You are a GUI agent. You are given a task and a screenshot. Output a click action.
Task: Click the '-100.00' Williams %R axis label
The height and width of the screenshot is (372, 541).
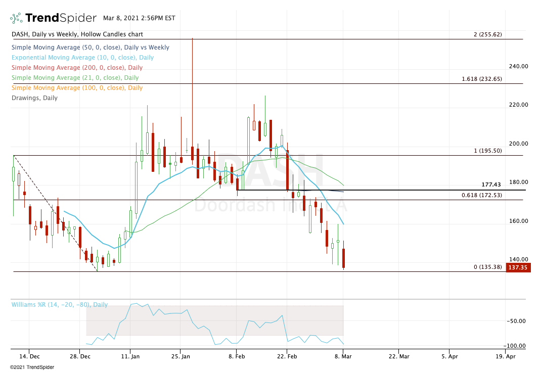coord(514,346)
